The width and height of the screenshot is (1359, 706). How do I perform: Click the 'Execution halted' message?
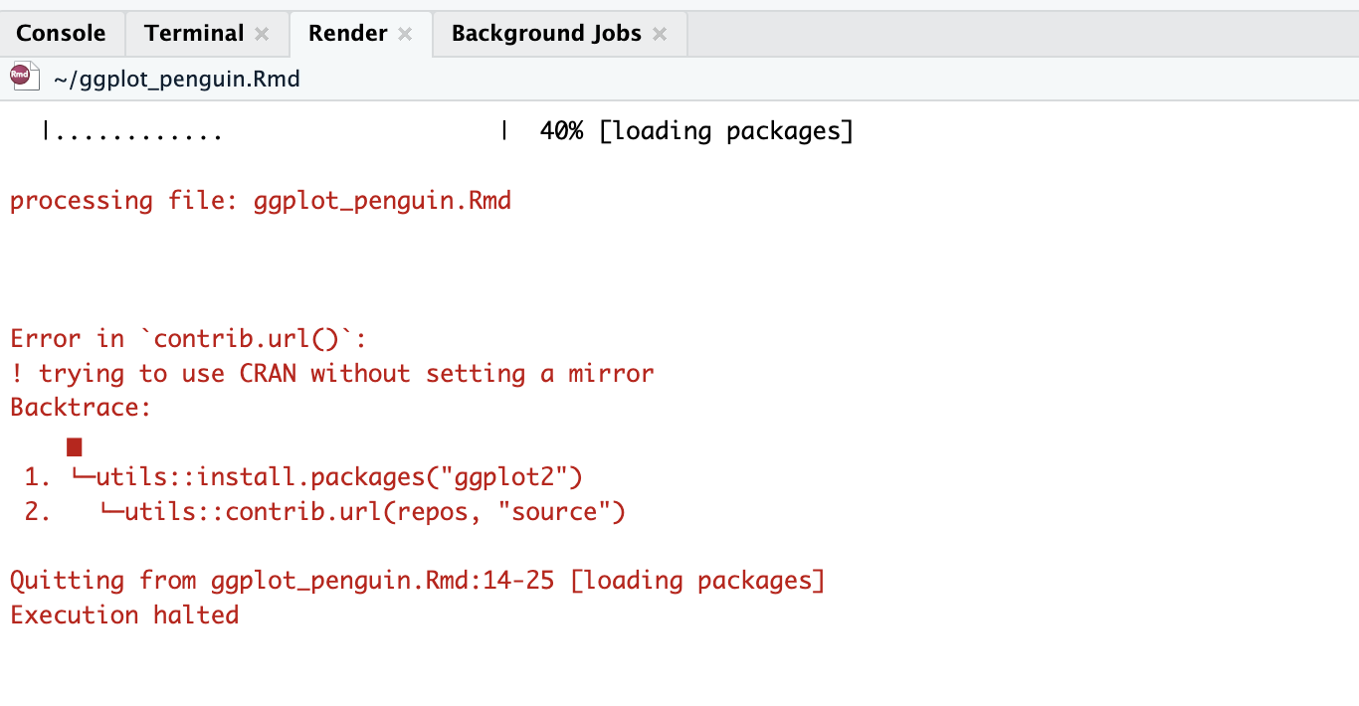coord(124,616)
